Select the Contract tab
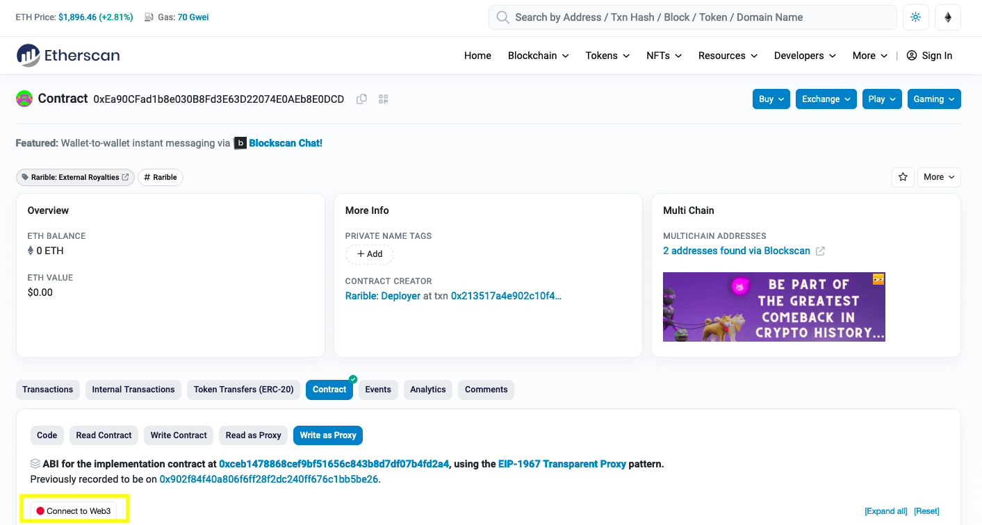Viewport: 982px width, 525px height. 329,390
